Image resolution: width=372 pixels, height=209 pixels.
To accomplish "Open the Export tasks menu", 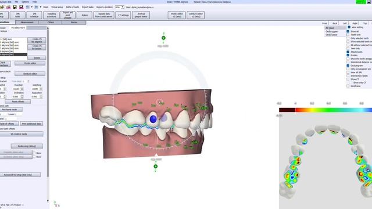I will pos(88,7).
